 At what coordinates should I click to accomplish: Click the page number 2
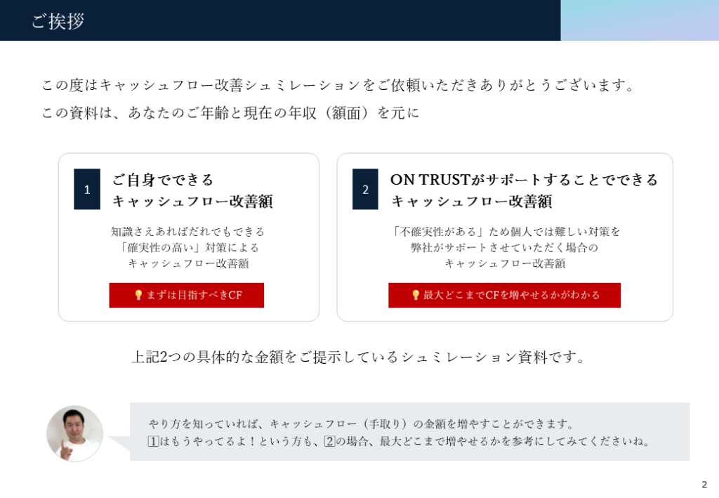coord(704,485)
